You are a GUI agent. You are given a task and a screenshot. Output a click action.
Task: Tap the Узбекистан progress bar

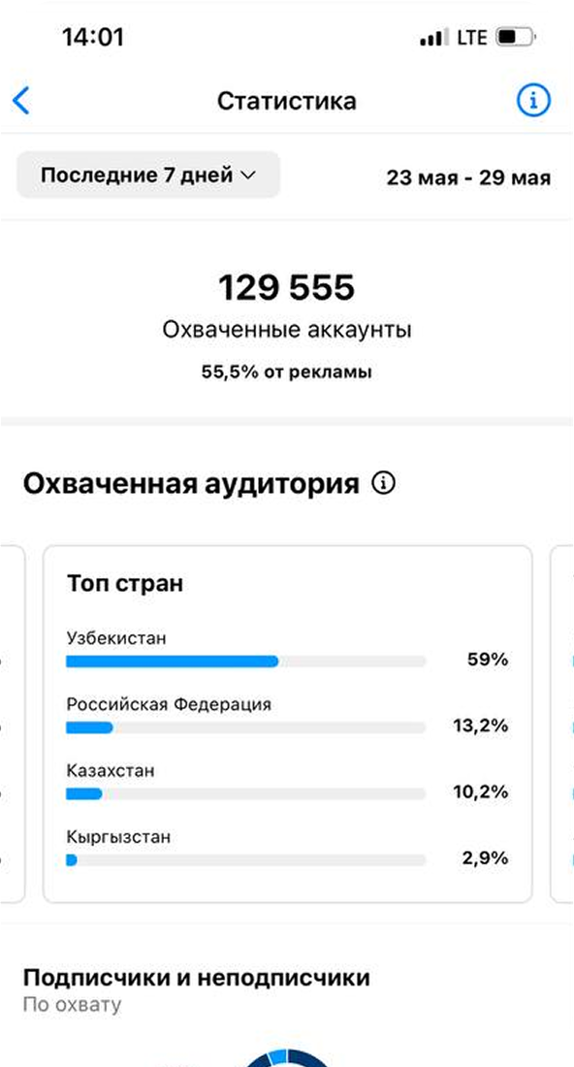coord(245,661)
